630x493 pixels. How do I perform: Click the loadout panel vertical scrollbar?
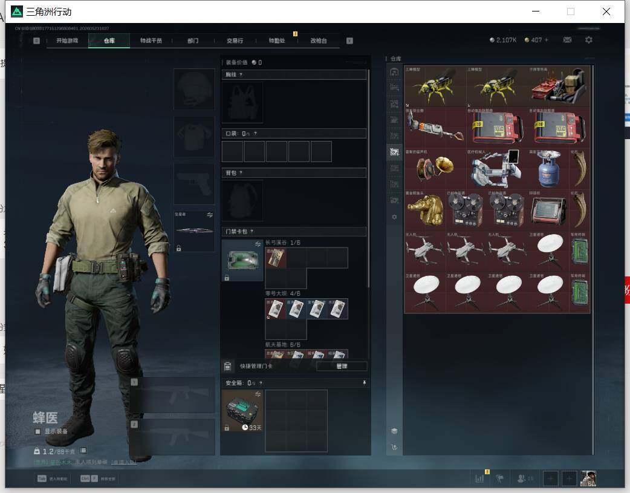[368, 179]
